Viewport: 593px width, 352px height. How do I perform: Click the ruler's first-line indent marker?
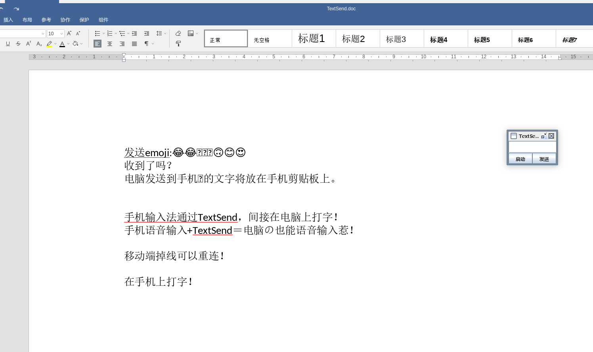coord(124,55)
